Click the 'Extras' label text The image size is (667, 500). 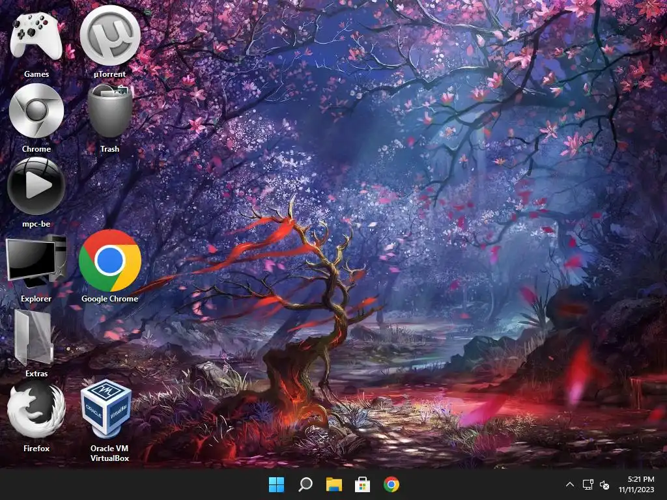tap(36, 373)
